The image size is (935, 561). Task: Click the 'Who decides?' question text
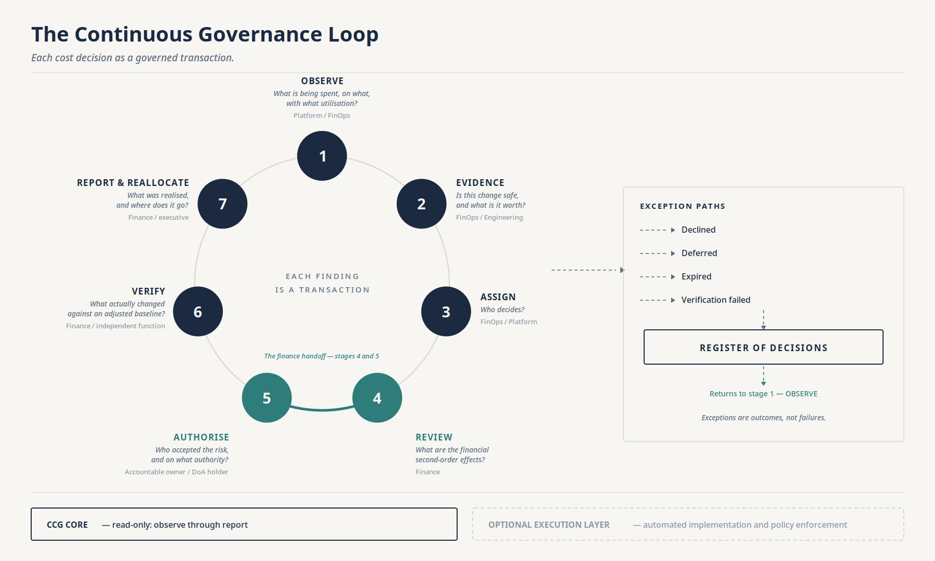[502, 310]
